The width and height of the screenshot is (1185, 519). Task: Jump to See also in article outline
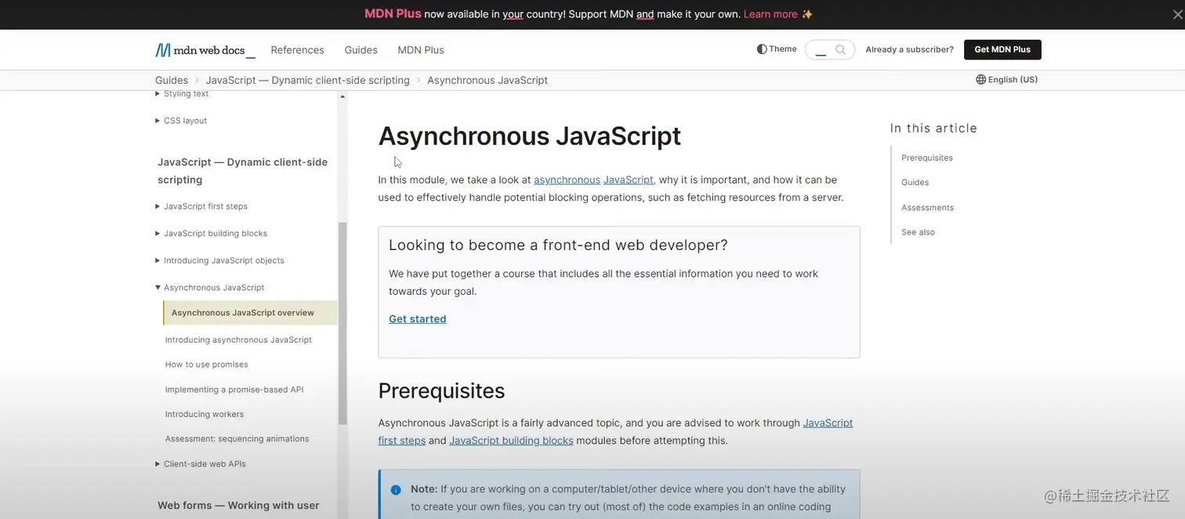tap(918, 233)
